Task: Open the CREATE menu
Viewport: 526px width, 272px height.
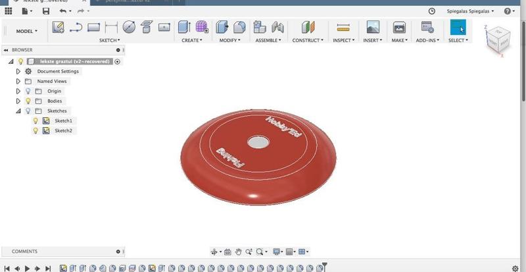Action: pos(192,40)
